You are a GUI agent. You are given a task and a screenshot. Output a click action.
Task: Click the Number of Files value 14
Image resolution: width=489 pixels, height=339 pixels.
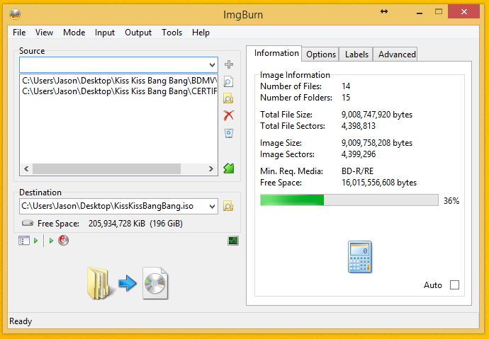(346, 86)
